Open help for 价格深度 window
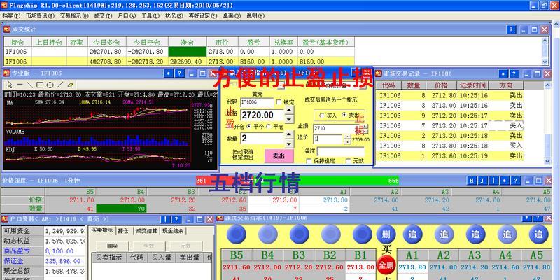The height and width of the screenshot is (280, 560). (x=514, y=181)
